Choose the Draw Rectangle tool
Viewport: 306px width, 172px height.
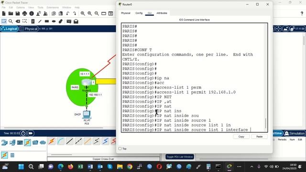tap(47, 21)
